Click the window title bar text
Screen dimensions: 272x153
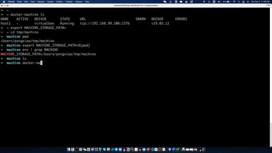pos(136,6)
